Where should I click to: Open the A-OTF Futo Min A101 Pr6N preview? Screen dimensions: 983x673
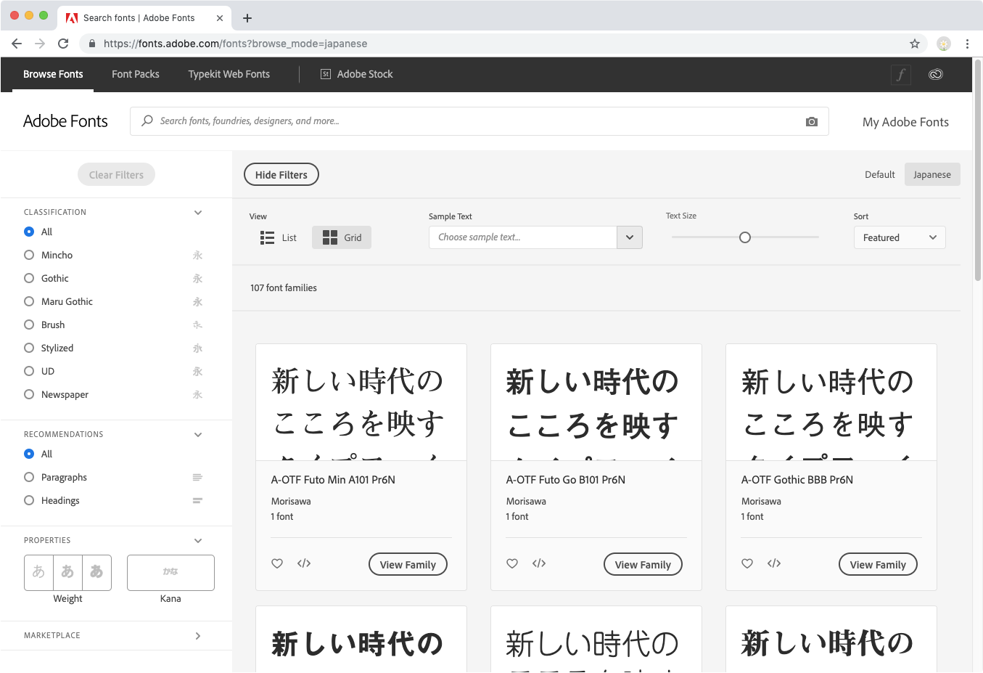point(361,402)
